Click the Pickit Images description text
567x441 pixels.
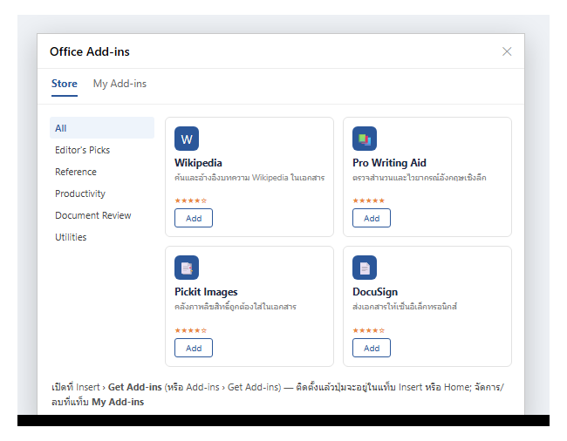[236, 307]
